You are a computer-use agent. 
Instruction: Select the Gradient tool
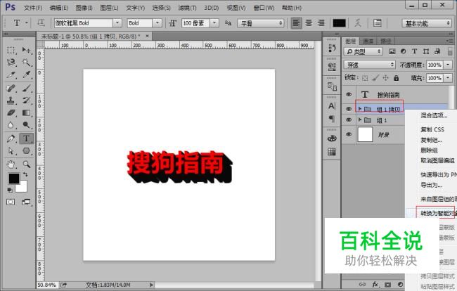(27, 112)
